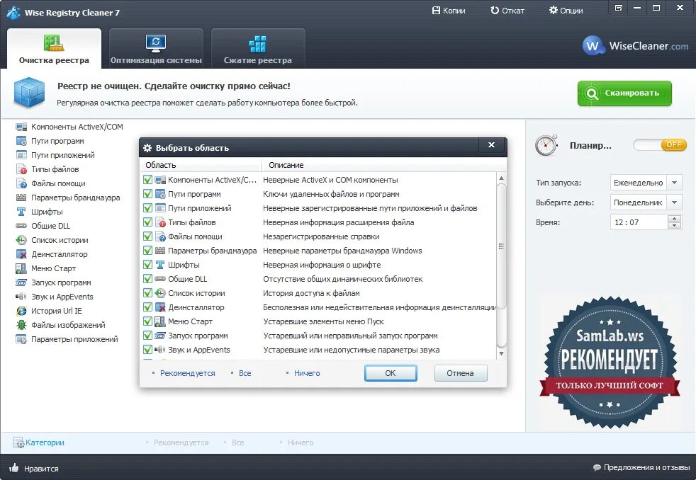
Task: Click the Категории link at bottom
Action: click(45, 442)
